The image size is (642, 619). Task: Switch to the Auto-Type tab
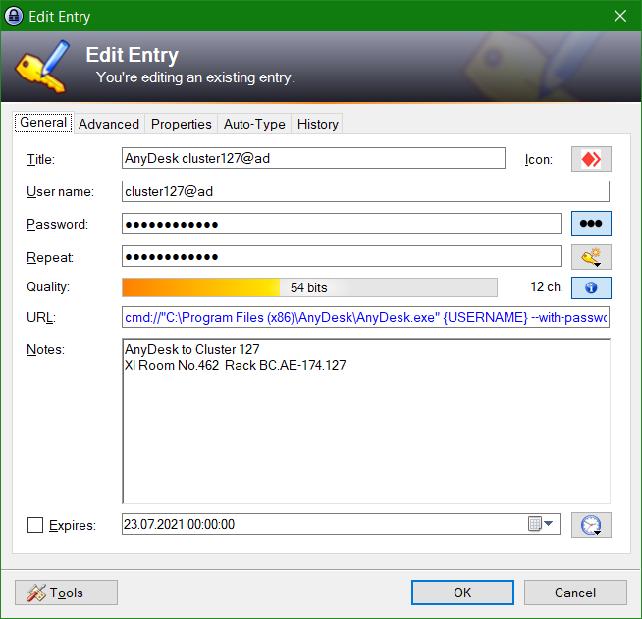click(254, 124)
